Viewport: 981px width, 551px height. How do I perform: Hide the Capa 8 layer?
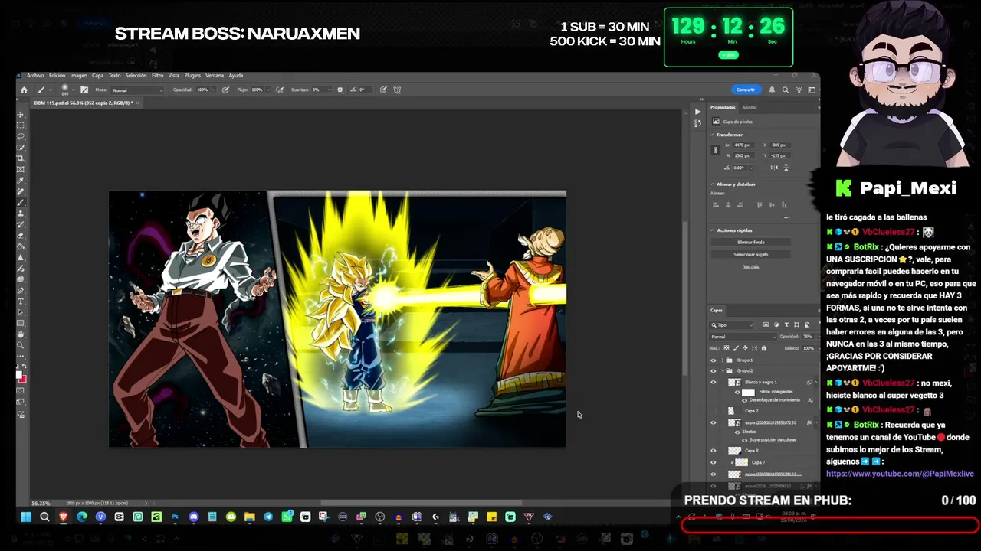pyautogui.click(x=714, y=451)
